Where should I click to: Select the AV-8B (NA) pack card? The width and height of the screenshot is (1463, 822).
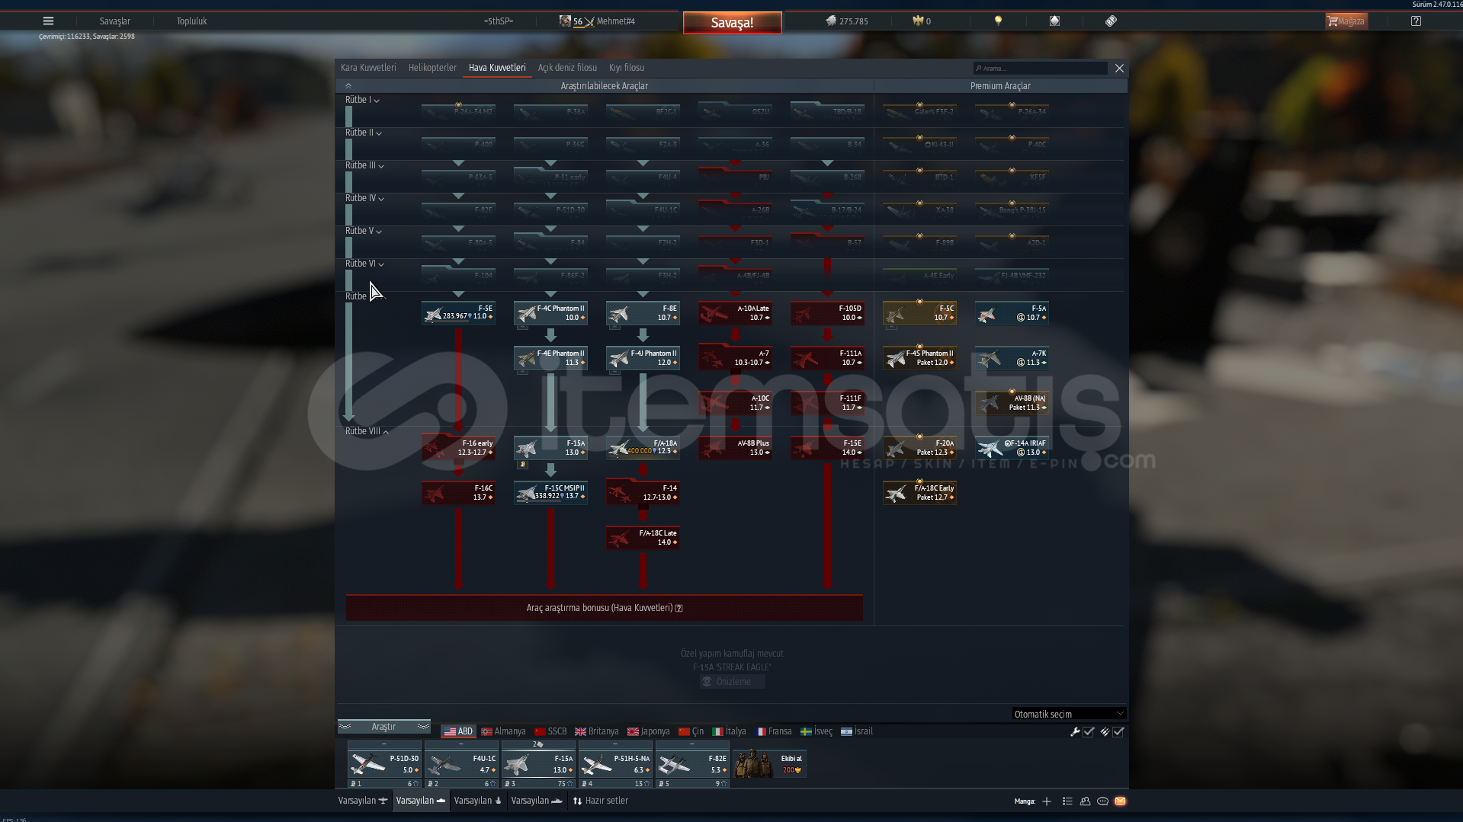pyautogui.click(x=1012, y=403)
